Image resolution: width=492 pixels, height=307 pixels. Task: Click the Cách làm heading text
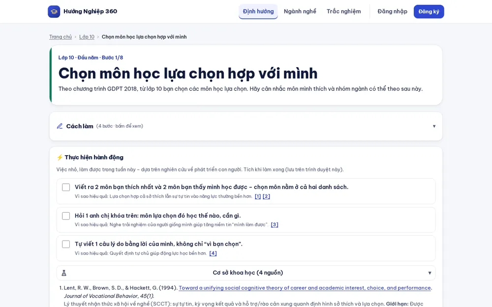pos(80,126)
